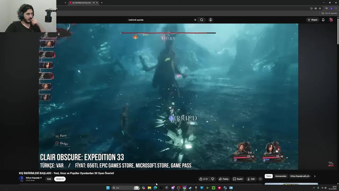The image size is (339, 191).
Task: Open the 'Tüm Yer İşaretleri' bookmarks folder
Action: tap(329, 13)
